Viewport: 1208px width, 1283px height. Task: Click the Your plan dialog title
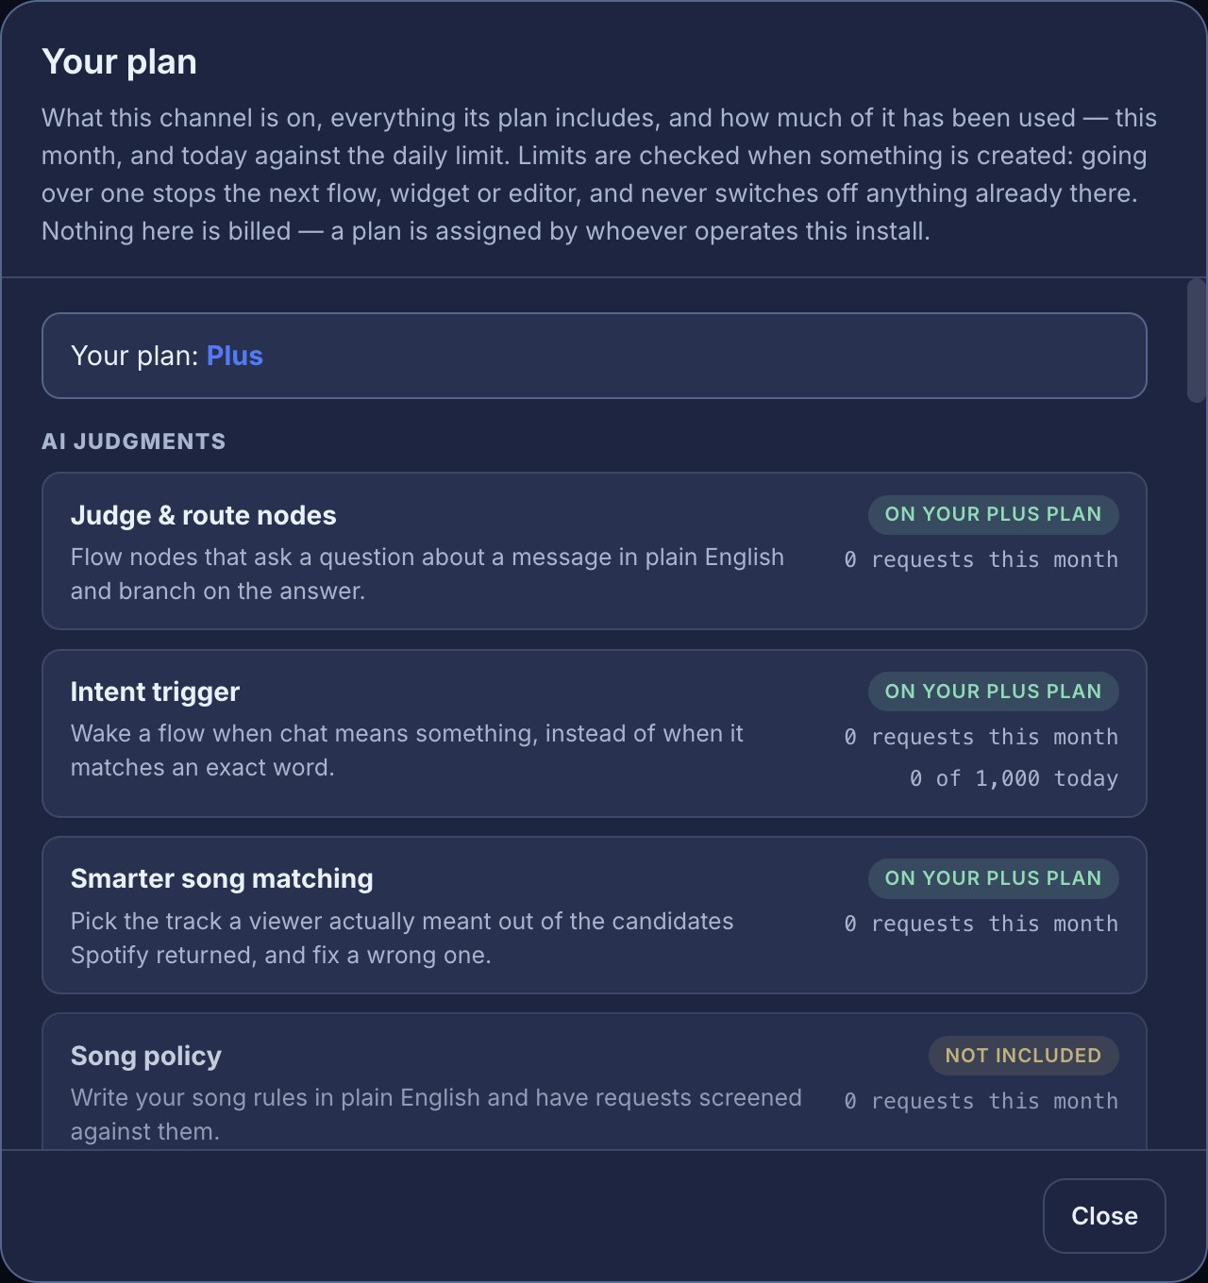point(120,62)
